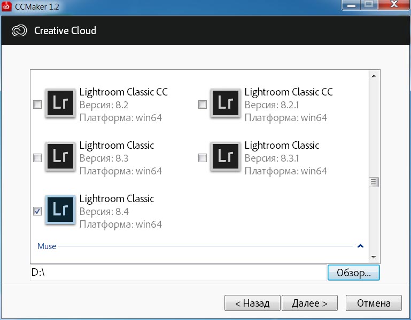Click the Creative Cloud logo in header
Image resolution: width=411 pixels, height=320 pixels.
[x=19, y=30]
